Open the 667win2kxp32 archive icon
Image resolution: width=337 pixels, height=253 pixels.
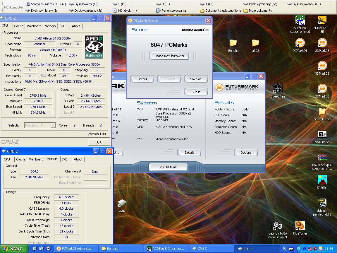click(322, 162)
